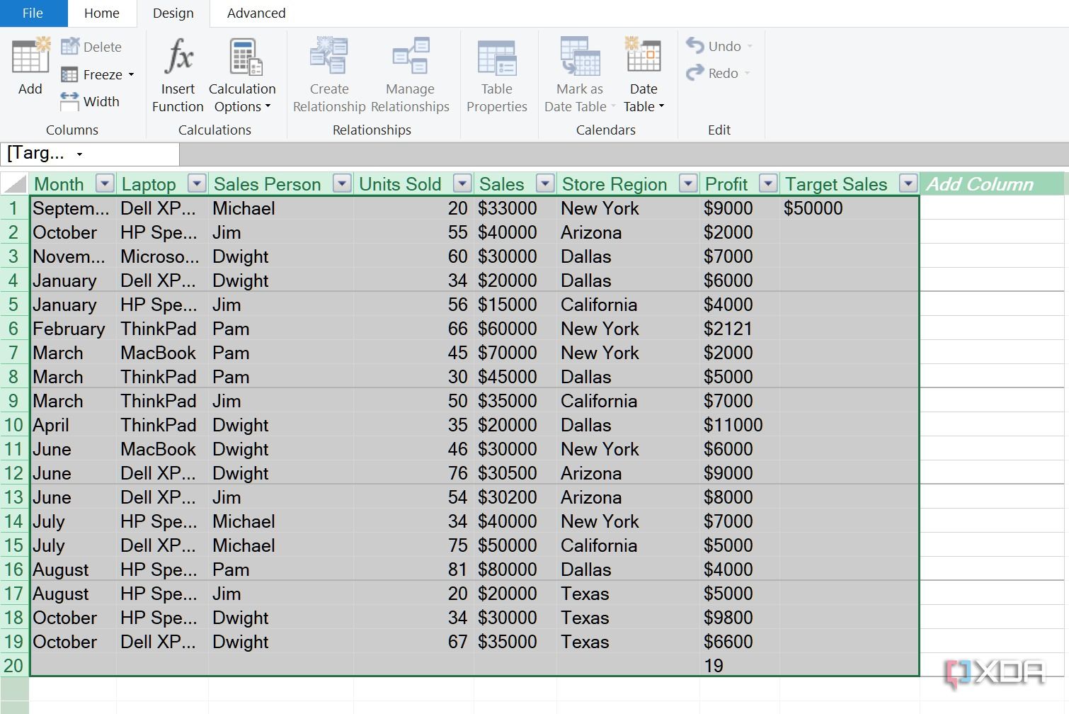
Task: Click Table Properties
Action: coord(496,73)
